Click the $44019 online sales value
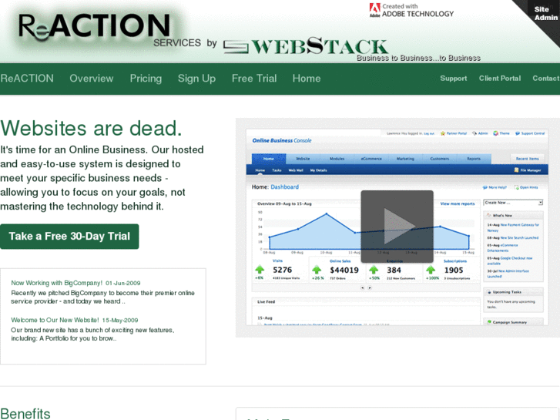The width and height of the screenshot is (560, 420). click(x=344, y=270)
